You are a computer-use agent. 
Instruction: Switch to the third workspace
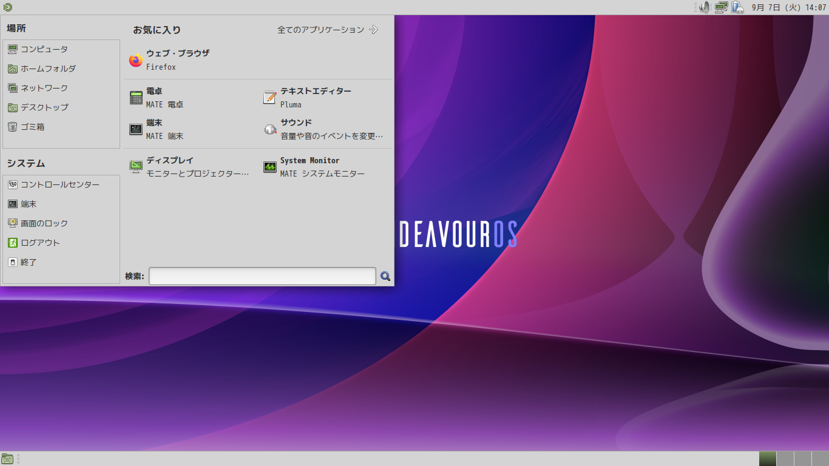[x=803, y=459]
